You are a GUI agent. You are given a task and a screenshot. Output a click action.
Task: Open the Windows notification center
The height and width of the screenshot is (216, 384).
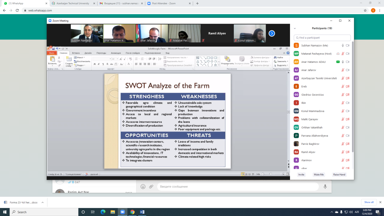point(378,212)
